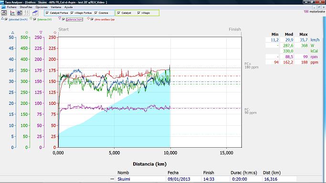Click the duration cell 0:20:00

[239, 179]
